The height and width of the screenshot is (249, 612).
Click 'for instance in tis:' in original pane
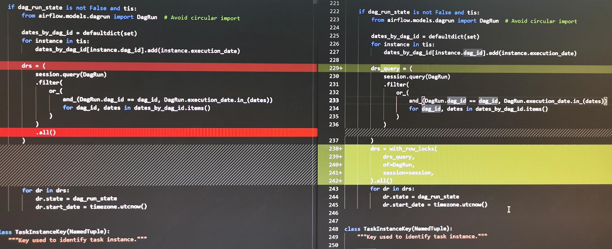[x=55, y=41]
